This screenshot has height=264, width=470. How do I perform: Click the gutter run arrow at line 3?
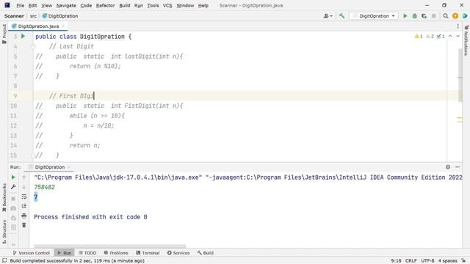[23, 36]
